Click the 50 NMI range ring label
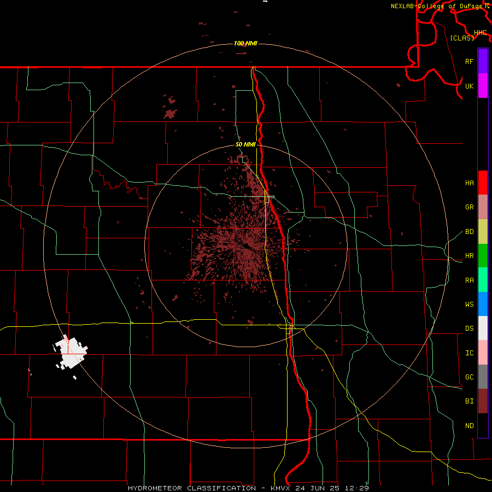This screenshot has height=492, width=492. (x=245, y=144)
